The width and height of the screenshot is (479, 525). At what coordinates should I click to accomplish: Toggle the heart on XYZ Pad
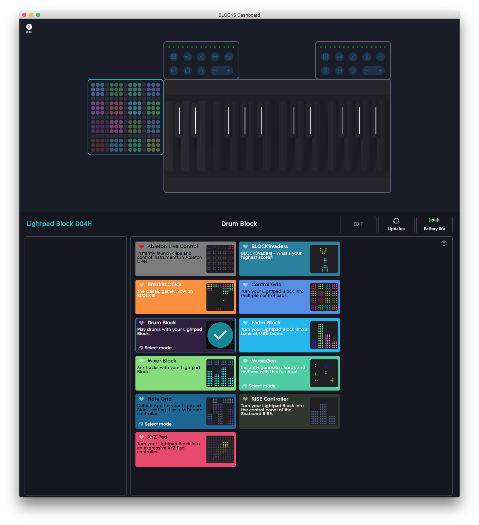[141, 437]
